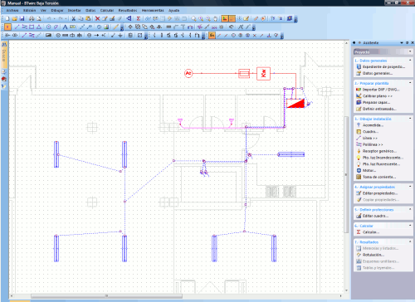Click the Open folder toolbar icon
The height and width of the screenshot is (302, 415).
click(x=15, y=18)
